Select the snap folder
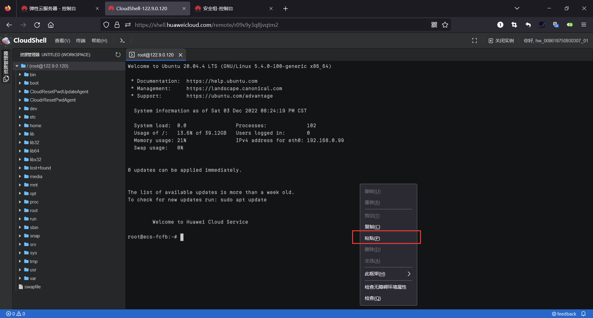This screenshot has width=593, height=318. pyautogui.click(x=35, y=236)
